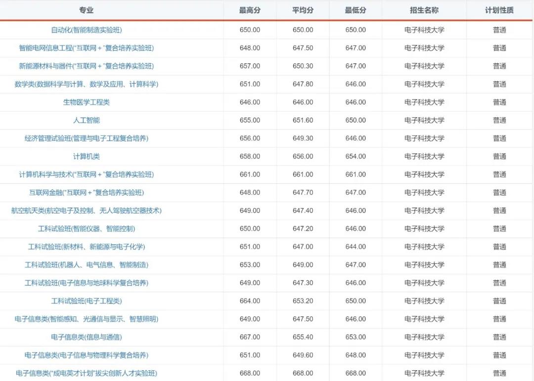Open 经济管理试验班 major entry

coord(87,138)
